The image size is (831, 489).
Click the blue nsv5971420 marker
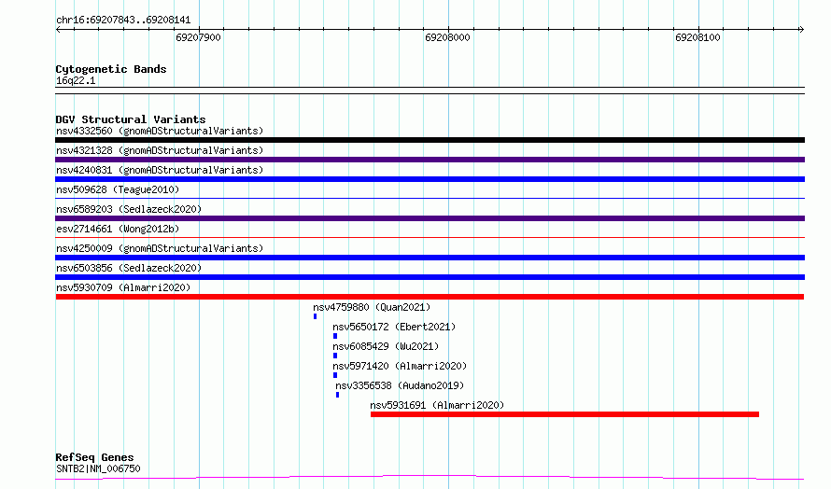click(x=335, y=375)
